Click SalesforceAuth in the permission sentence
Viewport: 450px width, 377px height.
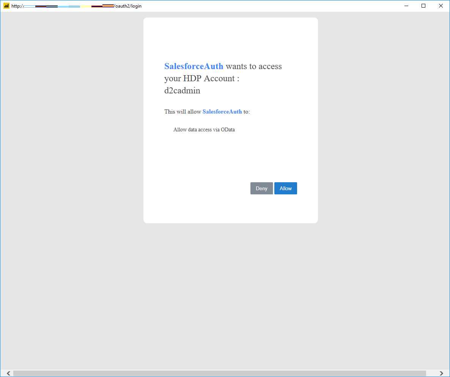click(x=222, y=112)
